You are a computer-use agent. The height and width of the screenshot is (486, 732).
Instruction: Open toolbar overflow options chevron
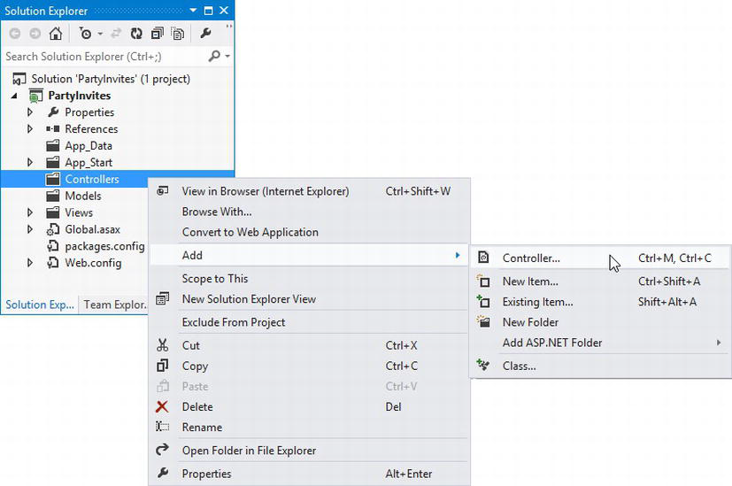coord(228,27)
